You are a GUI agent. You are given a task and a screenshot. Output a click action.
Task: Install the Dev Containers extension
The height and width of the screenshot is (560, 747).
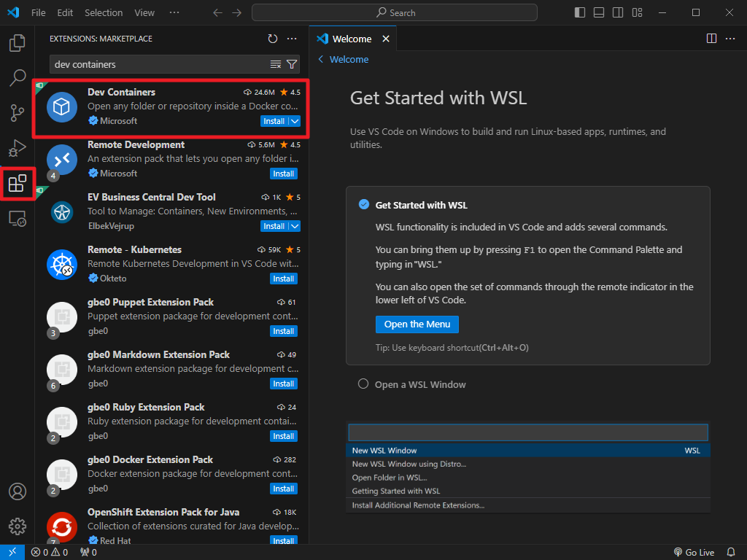pyautogui.click(x=274, y=121)
